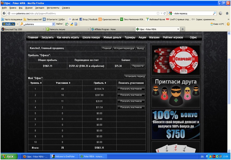Click the Facebook bookmark in bookmarks bar

pyautogui.click(x=89, y=19)
